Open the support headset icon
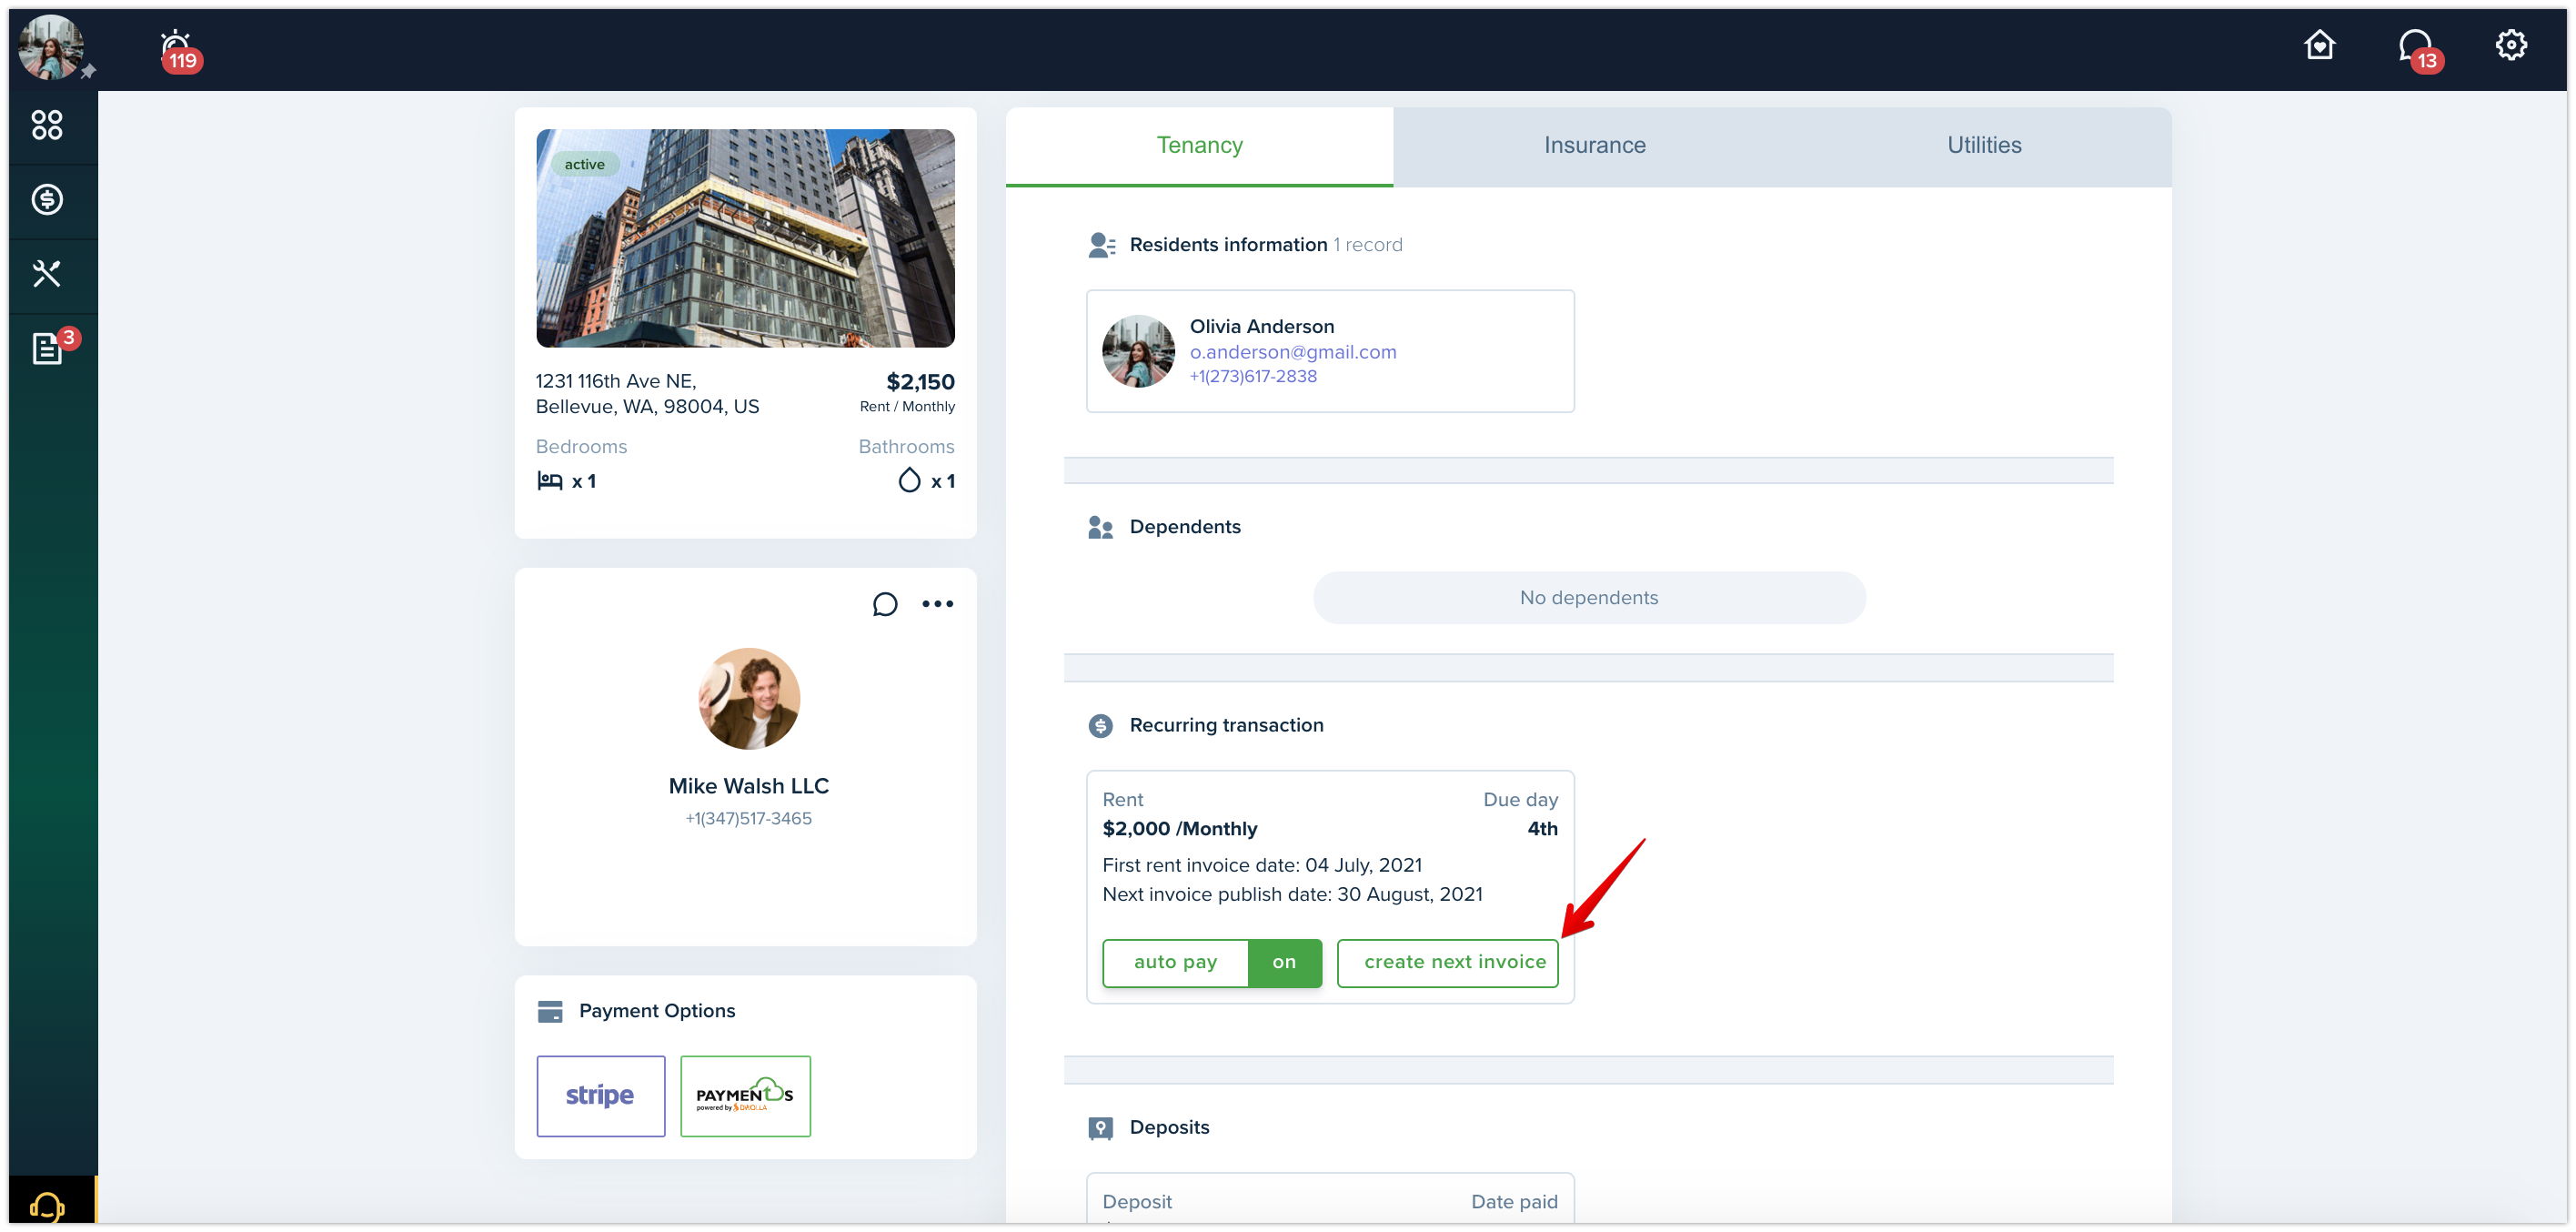Viewport: 2576px width, 1232px height. pyautogui.click(x=47, y=1206)
